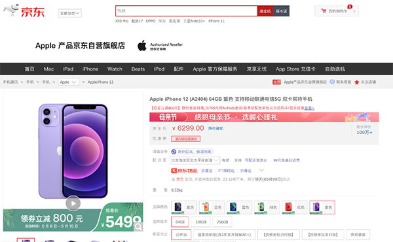Click the 100万+ cumulative reviews count
Screen dimensions: 393x242
click(364, 132)
